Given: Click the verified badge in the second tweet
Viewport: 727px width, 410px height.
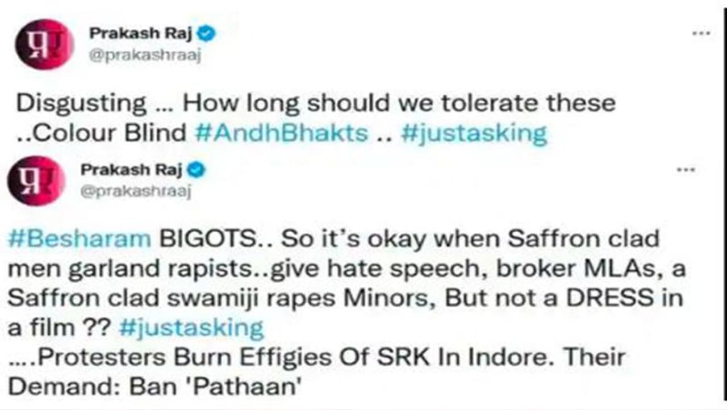Looking at the screenshot, I should pos(197,170).
